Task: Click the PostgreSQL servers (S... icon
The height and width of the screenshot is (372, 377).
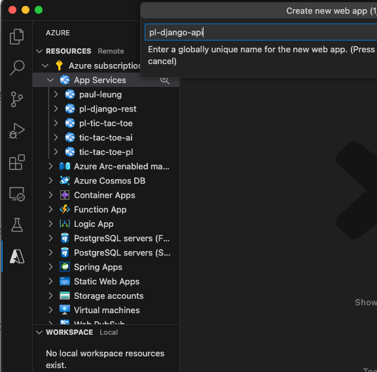Action: 65,252
